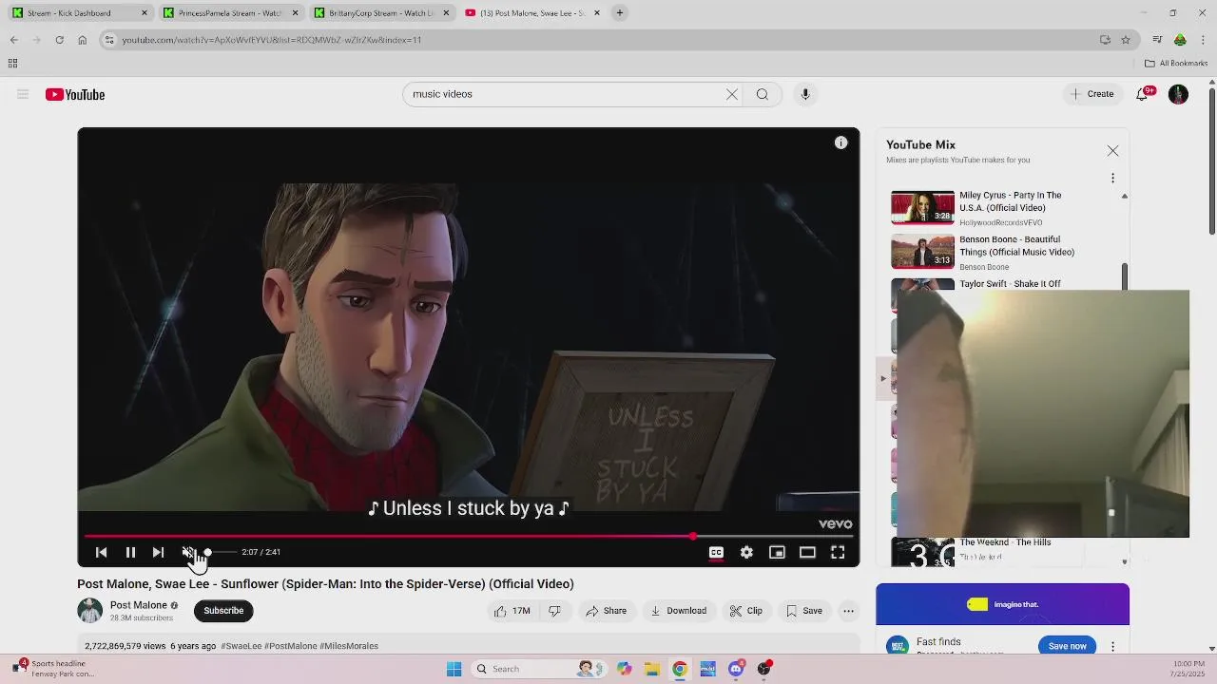Start voice search with microphone
The width and height of the screenshot is (1217, 684).
(805, 94)
